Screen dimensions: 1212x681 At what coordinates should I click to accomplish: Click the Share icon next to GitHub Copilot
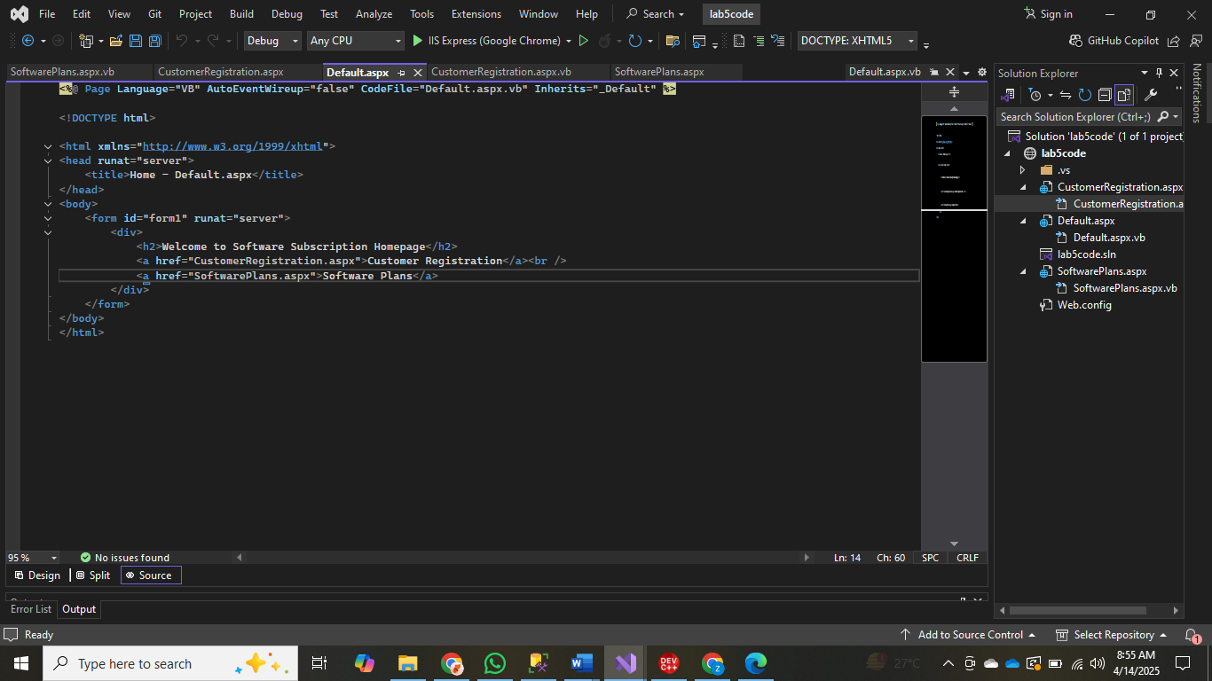pos(1174,41)
